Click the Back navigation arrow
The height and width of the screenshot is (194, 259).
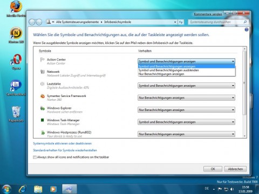tap(32, 22)
